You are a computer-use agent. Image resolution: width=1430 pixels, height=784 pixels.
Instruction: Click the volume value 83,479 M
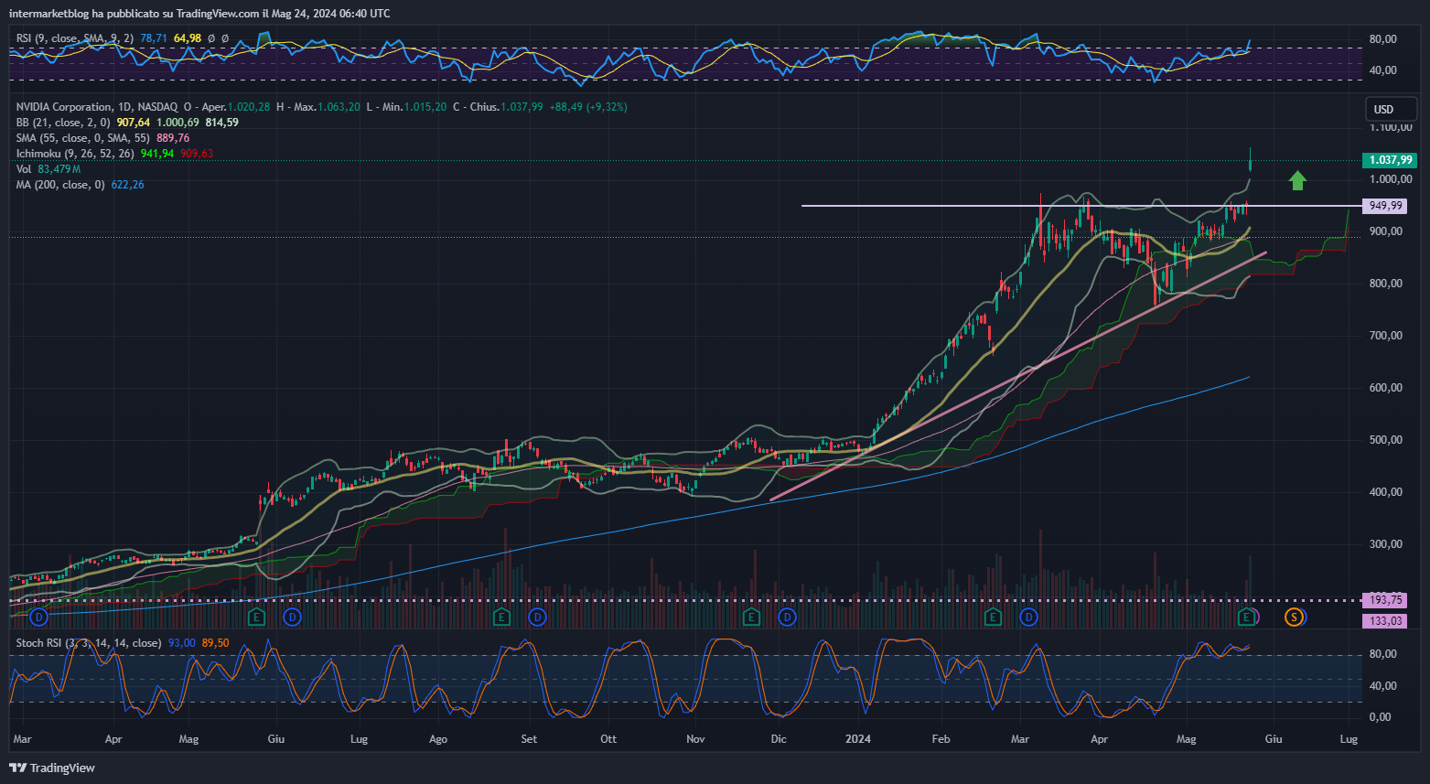click(59, 169)
